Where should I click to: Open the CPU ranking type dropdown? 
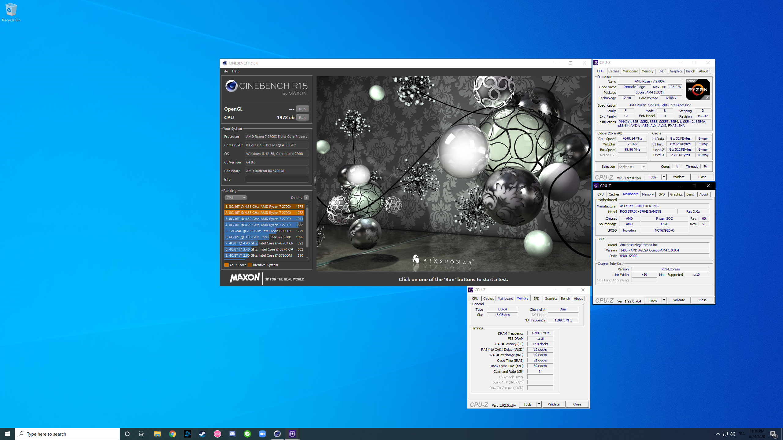[236, 198]
